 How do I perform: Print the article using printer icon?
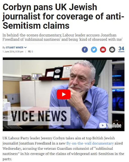112,50
